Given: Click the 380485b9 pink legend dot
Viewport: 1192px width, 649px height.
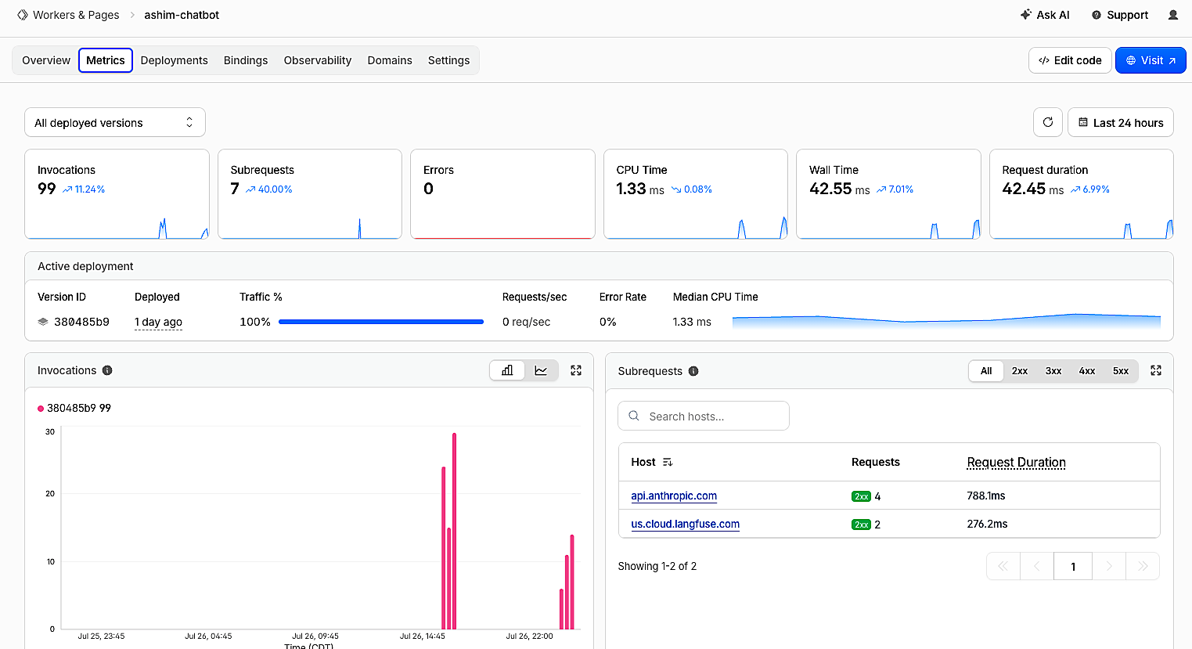Looking at the screenshot, I should (x=41, y=409).
